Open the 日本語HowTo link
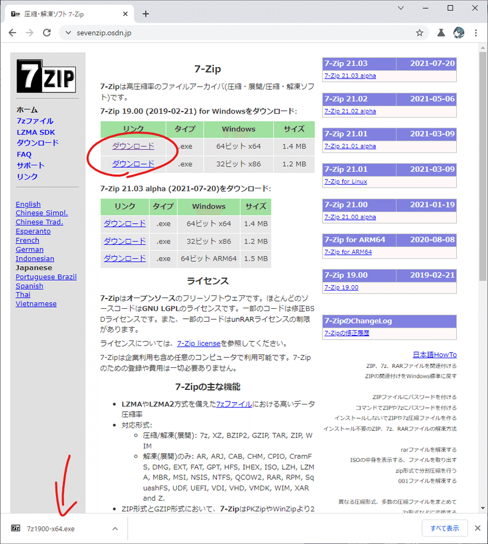This screenshot has height=544, width=488. (x=434, y=355)
